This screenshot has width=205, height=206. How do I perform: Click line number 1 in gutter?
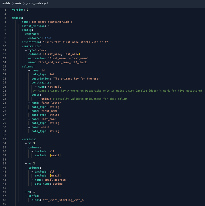pos(5,10)
